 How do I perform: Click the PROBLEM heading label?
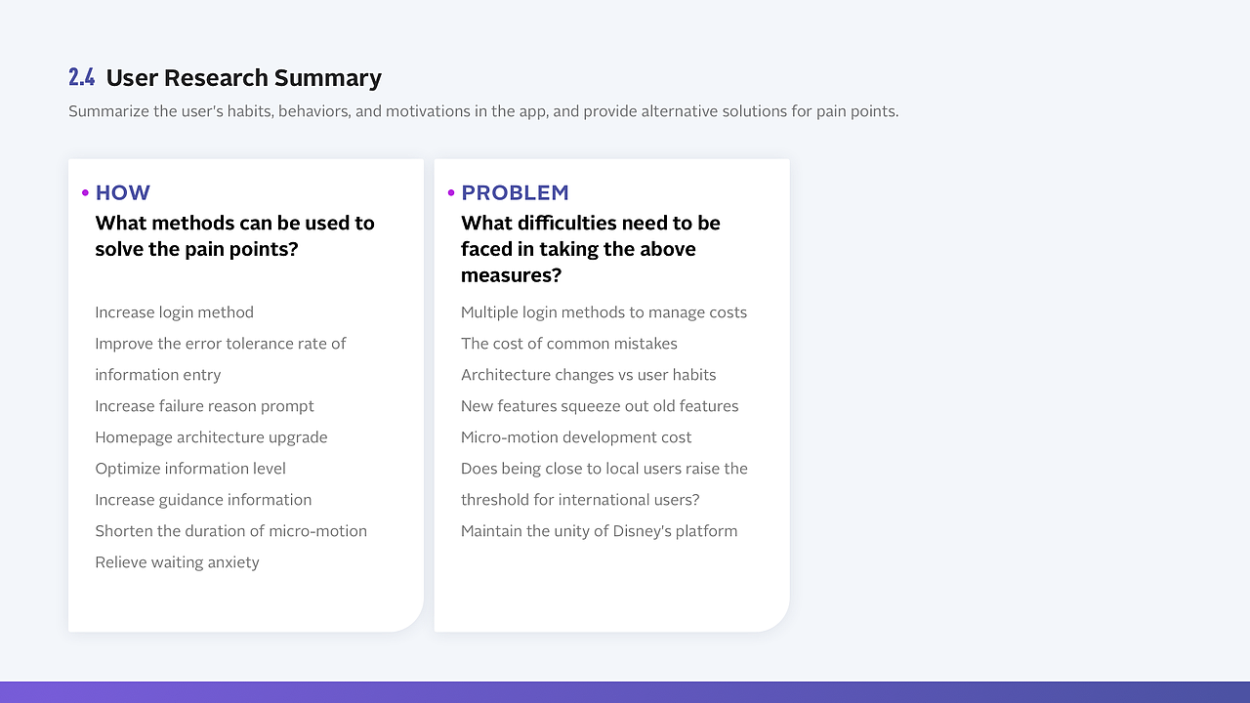tap(515, 193)
